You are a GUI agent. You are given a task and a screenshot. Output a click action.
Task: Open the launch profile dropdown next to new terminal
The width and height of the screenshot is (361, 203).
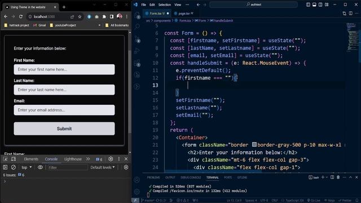click(327, 177)
